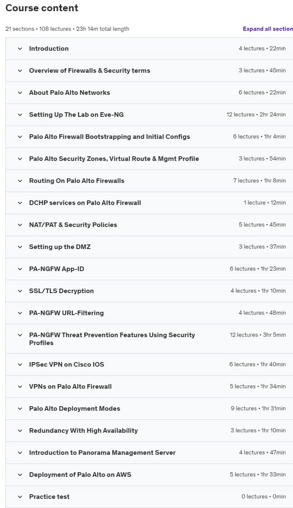Screen dimensions: 293x508
Task: Open chevron for About Palo Alto Networks
Action: (x=20, y=93)
